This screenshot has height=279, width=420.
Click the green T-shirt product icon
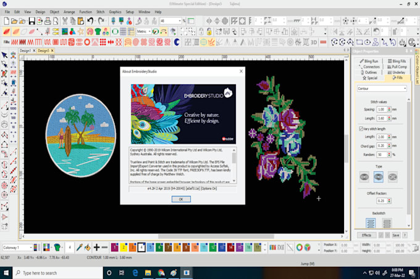point(98,31)
